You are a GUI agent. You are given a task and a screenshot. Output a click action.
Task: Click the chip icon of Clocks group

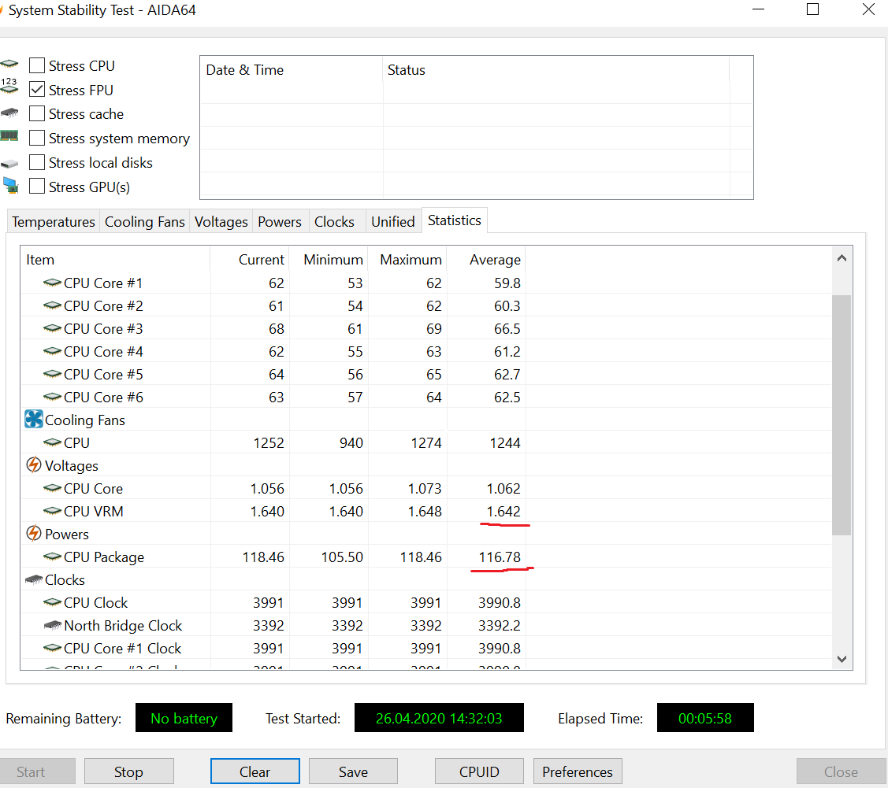click(34, 579)
